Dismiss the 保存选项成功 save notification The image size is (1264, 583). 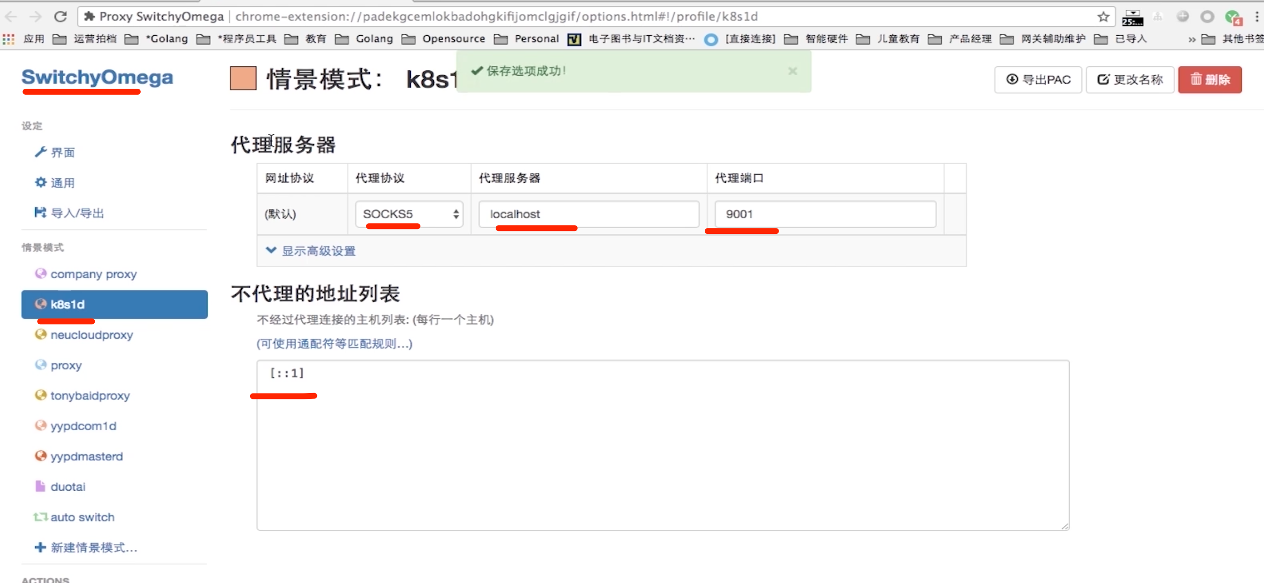coord(792,71)
